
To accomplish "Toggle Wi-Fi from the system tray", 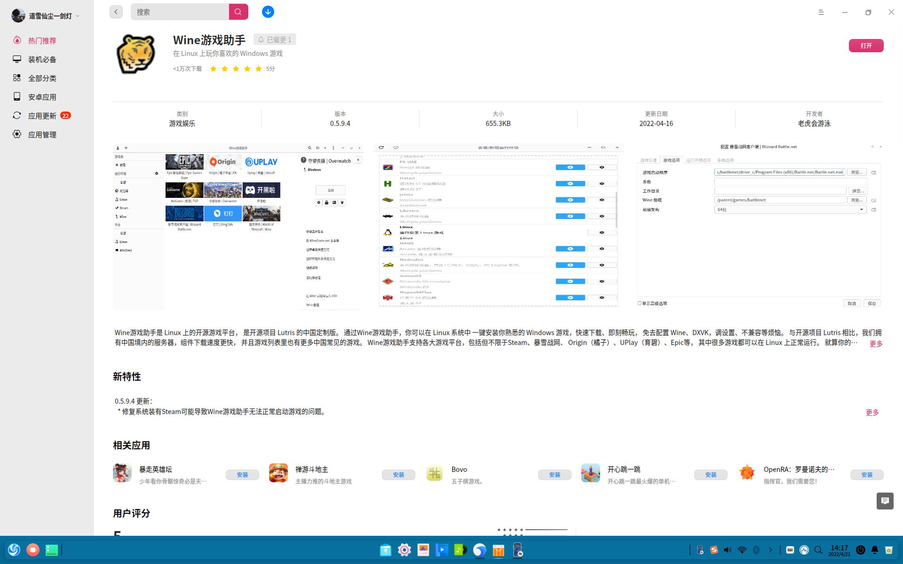I will pos(742,550).
